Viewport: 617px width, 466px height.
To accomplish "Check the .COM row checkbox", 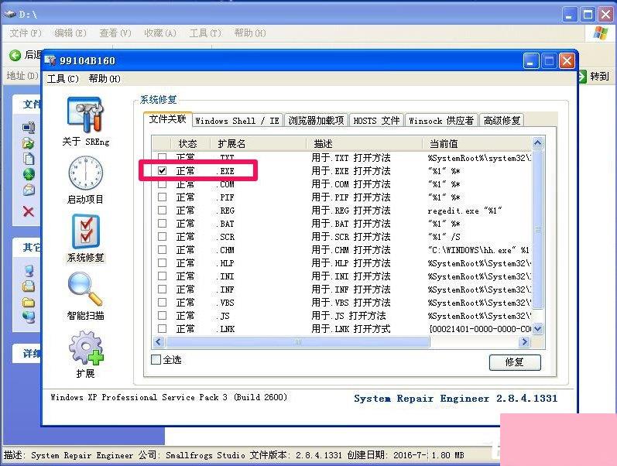I will 162,183.
